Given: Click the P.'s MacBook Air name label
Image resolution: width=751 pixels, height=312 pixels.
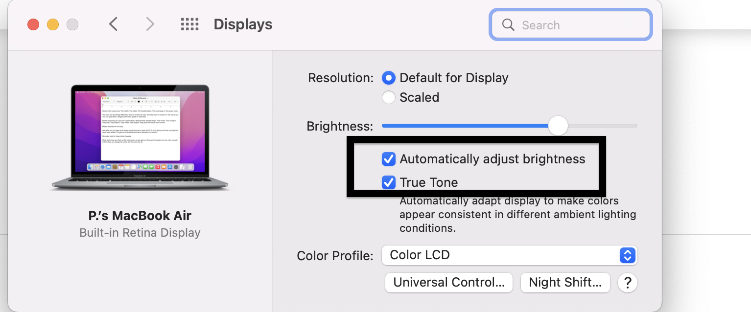Looking at the screenshot, I should click(140, 216).
